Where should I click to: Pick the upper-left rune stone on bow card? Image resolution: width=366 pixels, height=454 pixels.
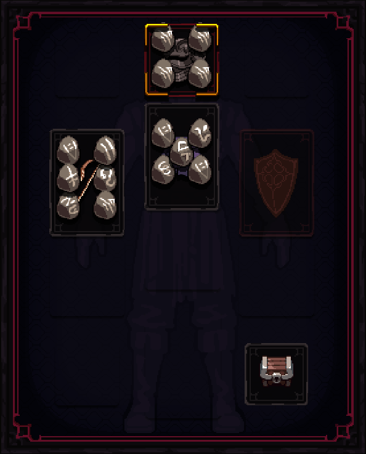[x=68, y=150]
